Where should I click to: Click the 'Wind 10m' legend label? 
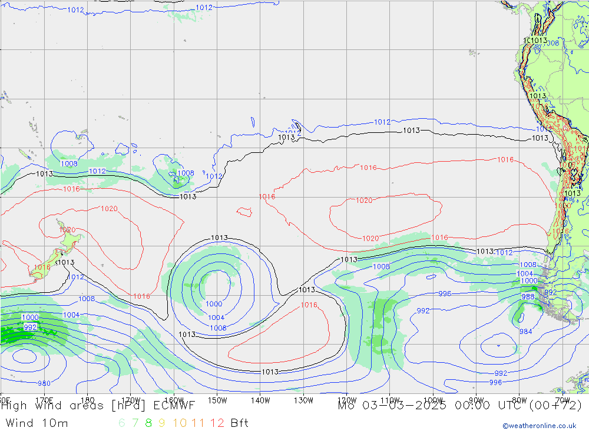37,423
